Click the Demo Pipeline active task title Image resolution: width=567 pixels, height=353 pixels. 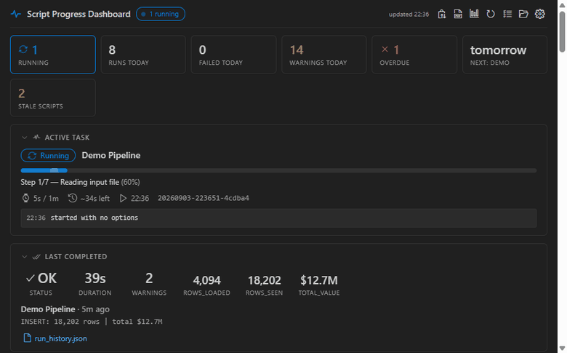coord(111,155)
